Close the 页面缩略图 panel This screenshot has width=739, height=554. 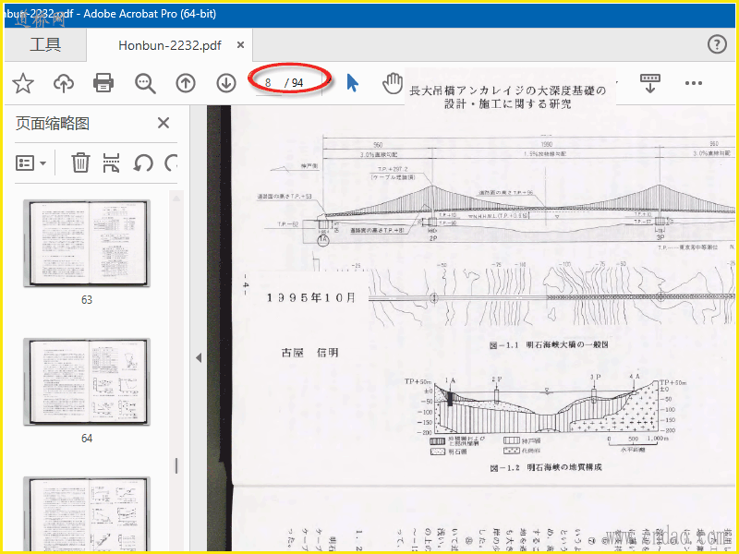(x=164, y=124)
